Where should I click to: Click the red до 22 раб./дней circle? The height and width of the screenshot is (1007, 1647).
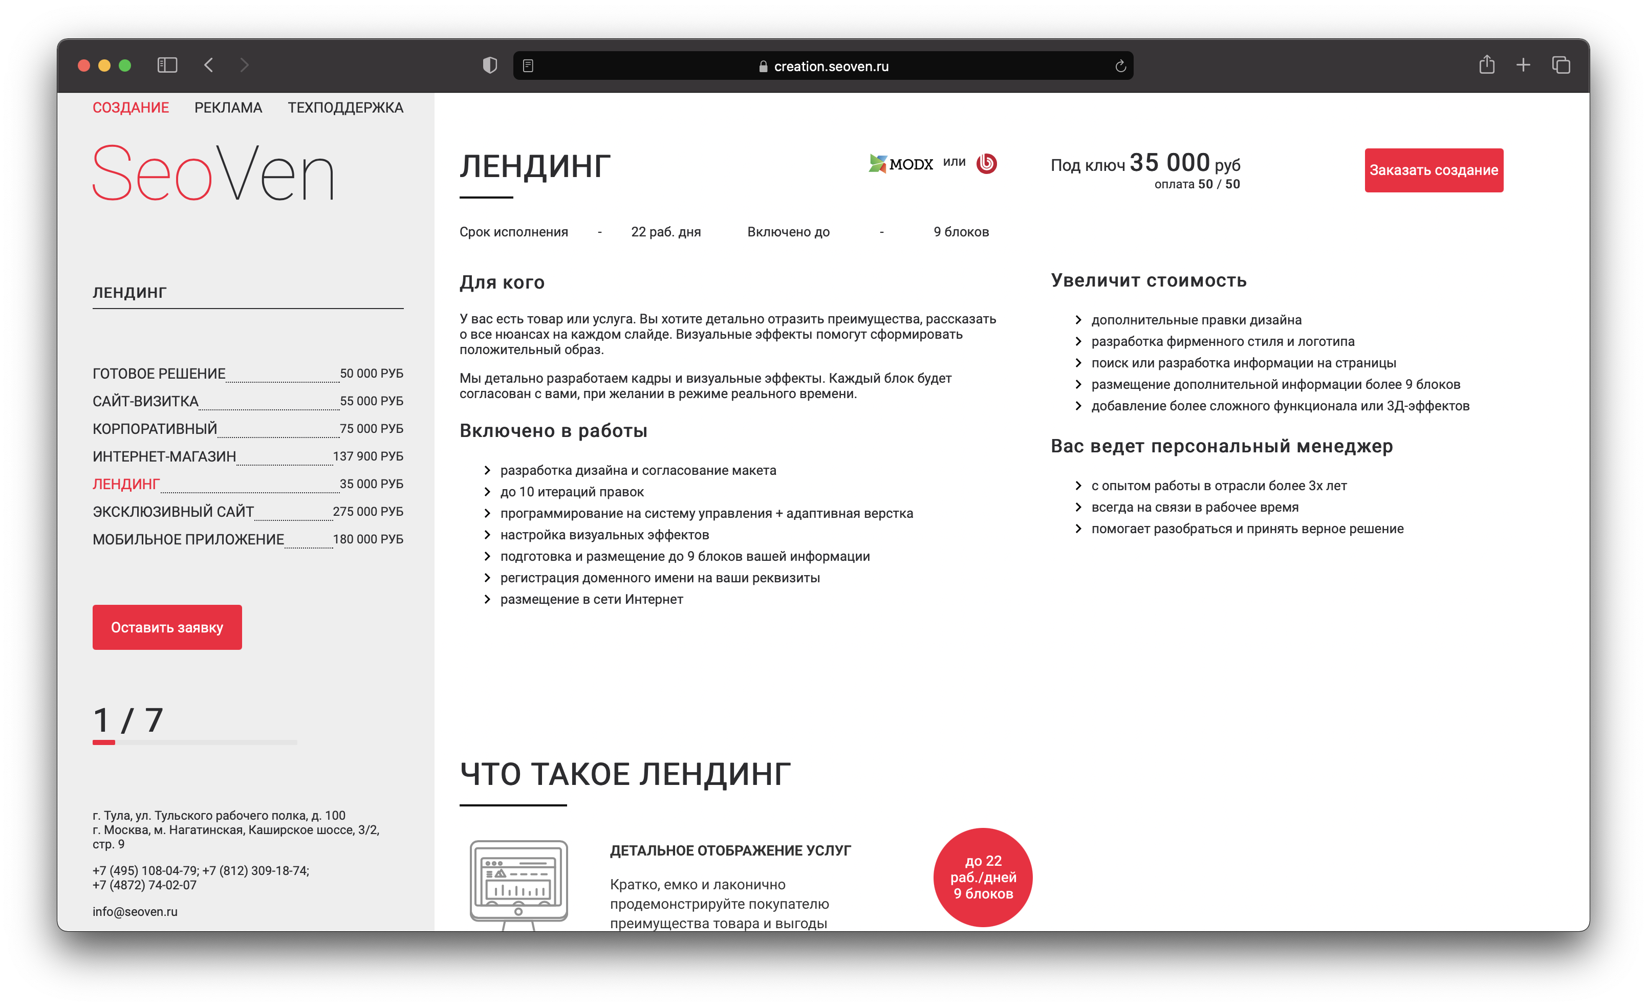983,878
